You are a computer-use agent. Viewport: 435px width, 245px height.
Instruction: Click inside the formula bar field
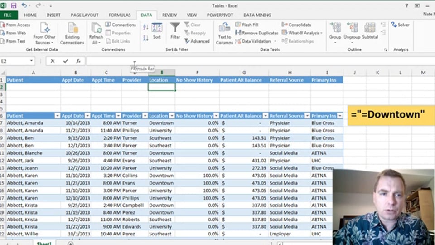point(260,61)
